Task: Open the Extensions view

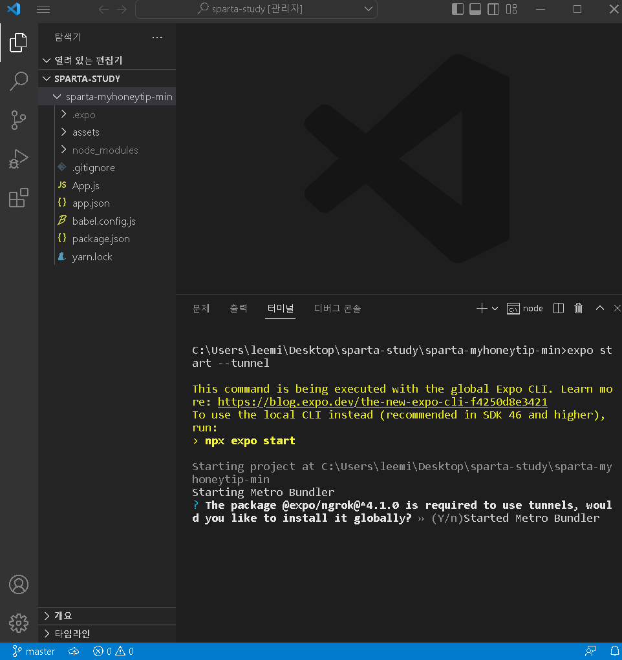Action: 18,198
